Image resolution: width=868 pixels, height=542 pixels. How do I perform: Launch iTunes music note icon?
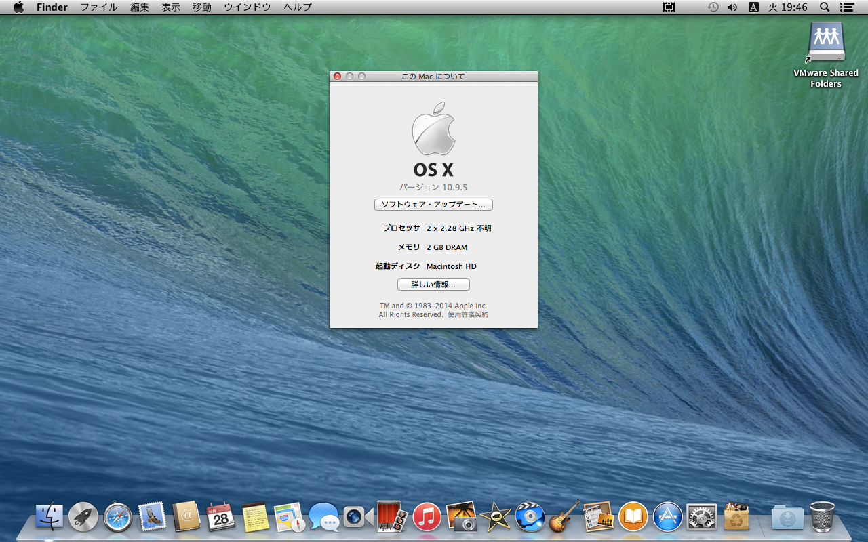click(x=427, y=518)
